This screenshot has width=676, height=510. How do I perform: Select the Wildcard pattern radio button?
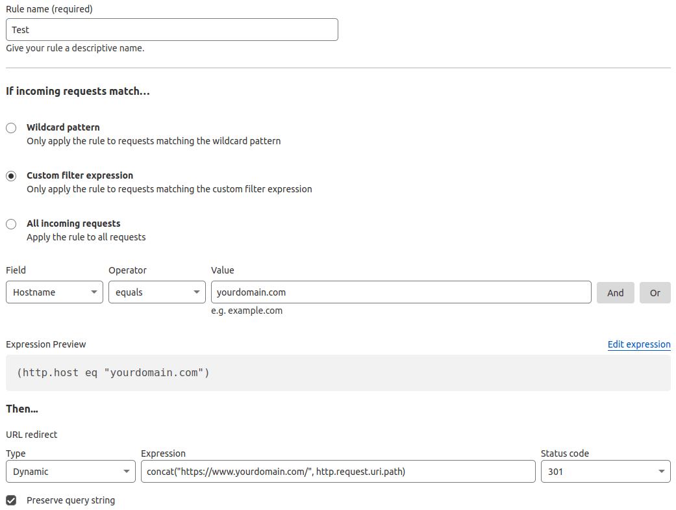(x=11, y=128)
